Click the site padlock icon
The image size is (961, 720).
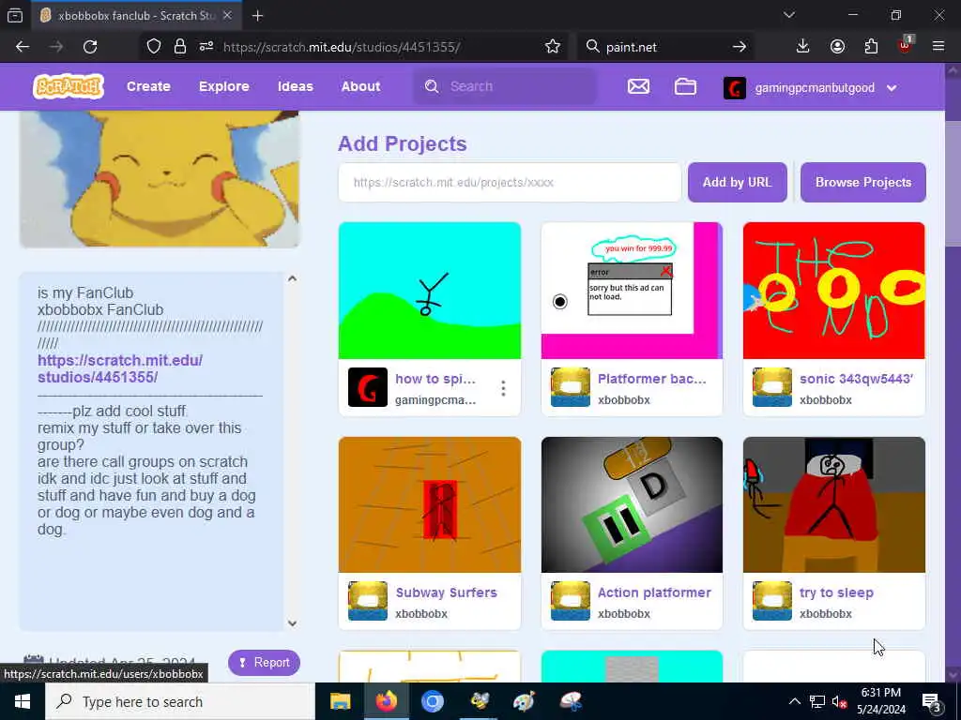179,47
